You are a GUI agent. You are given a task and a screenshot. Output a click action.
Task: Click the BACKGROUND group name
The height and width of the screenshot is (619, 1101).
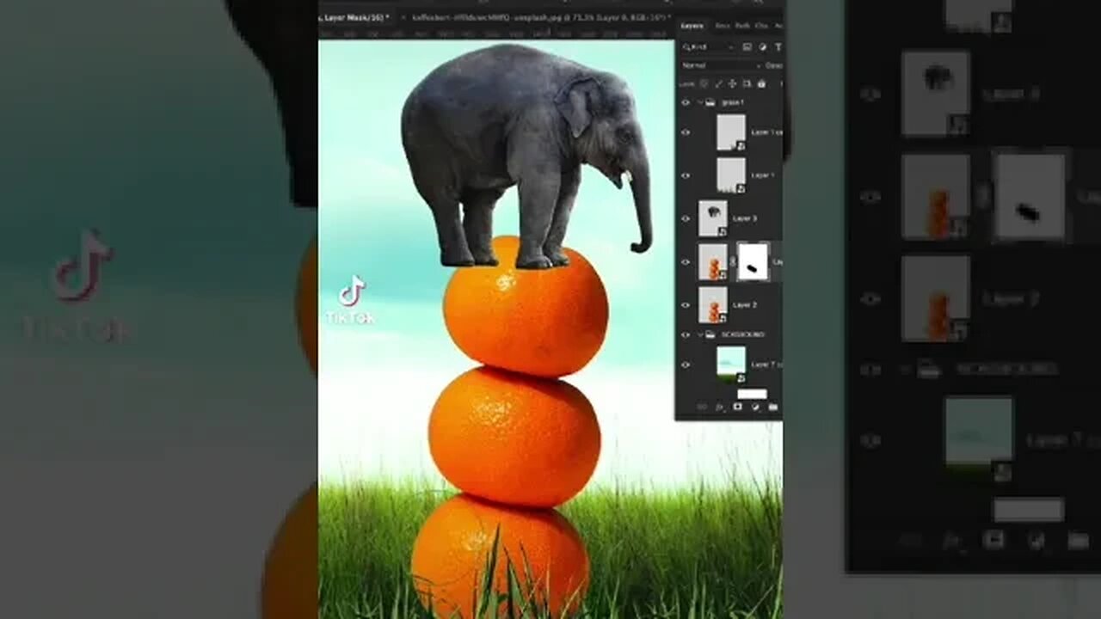coord(743,334)
